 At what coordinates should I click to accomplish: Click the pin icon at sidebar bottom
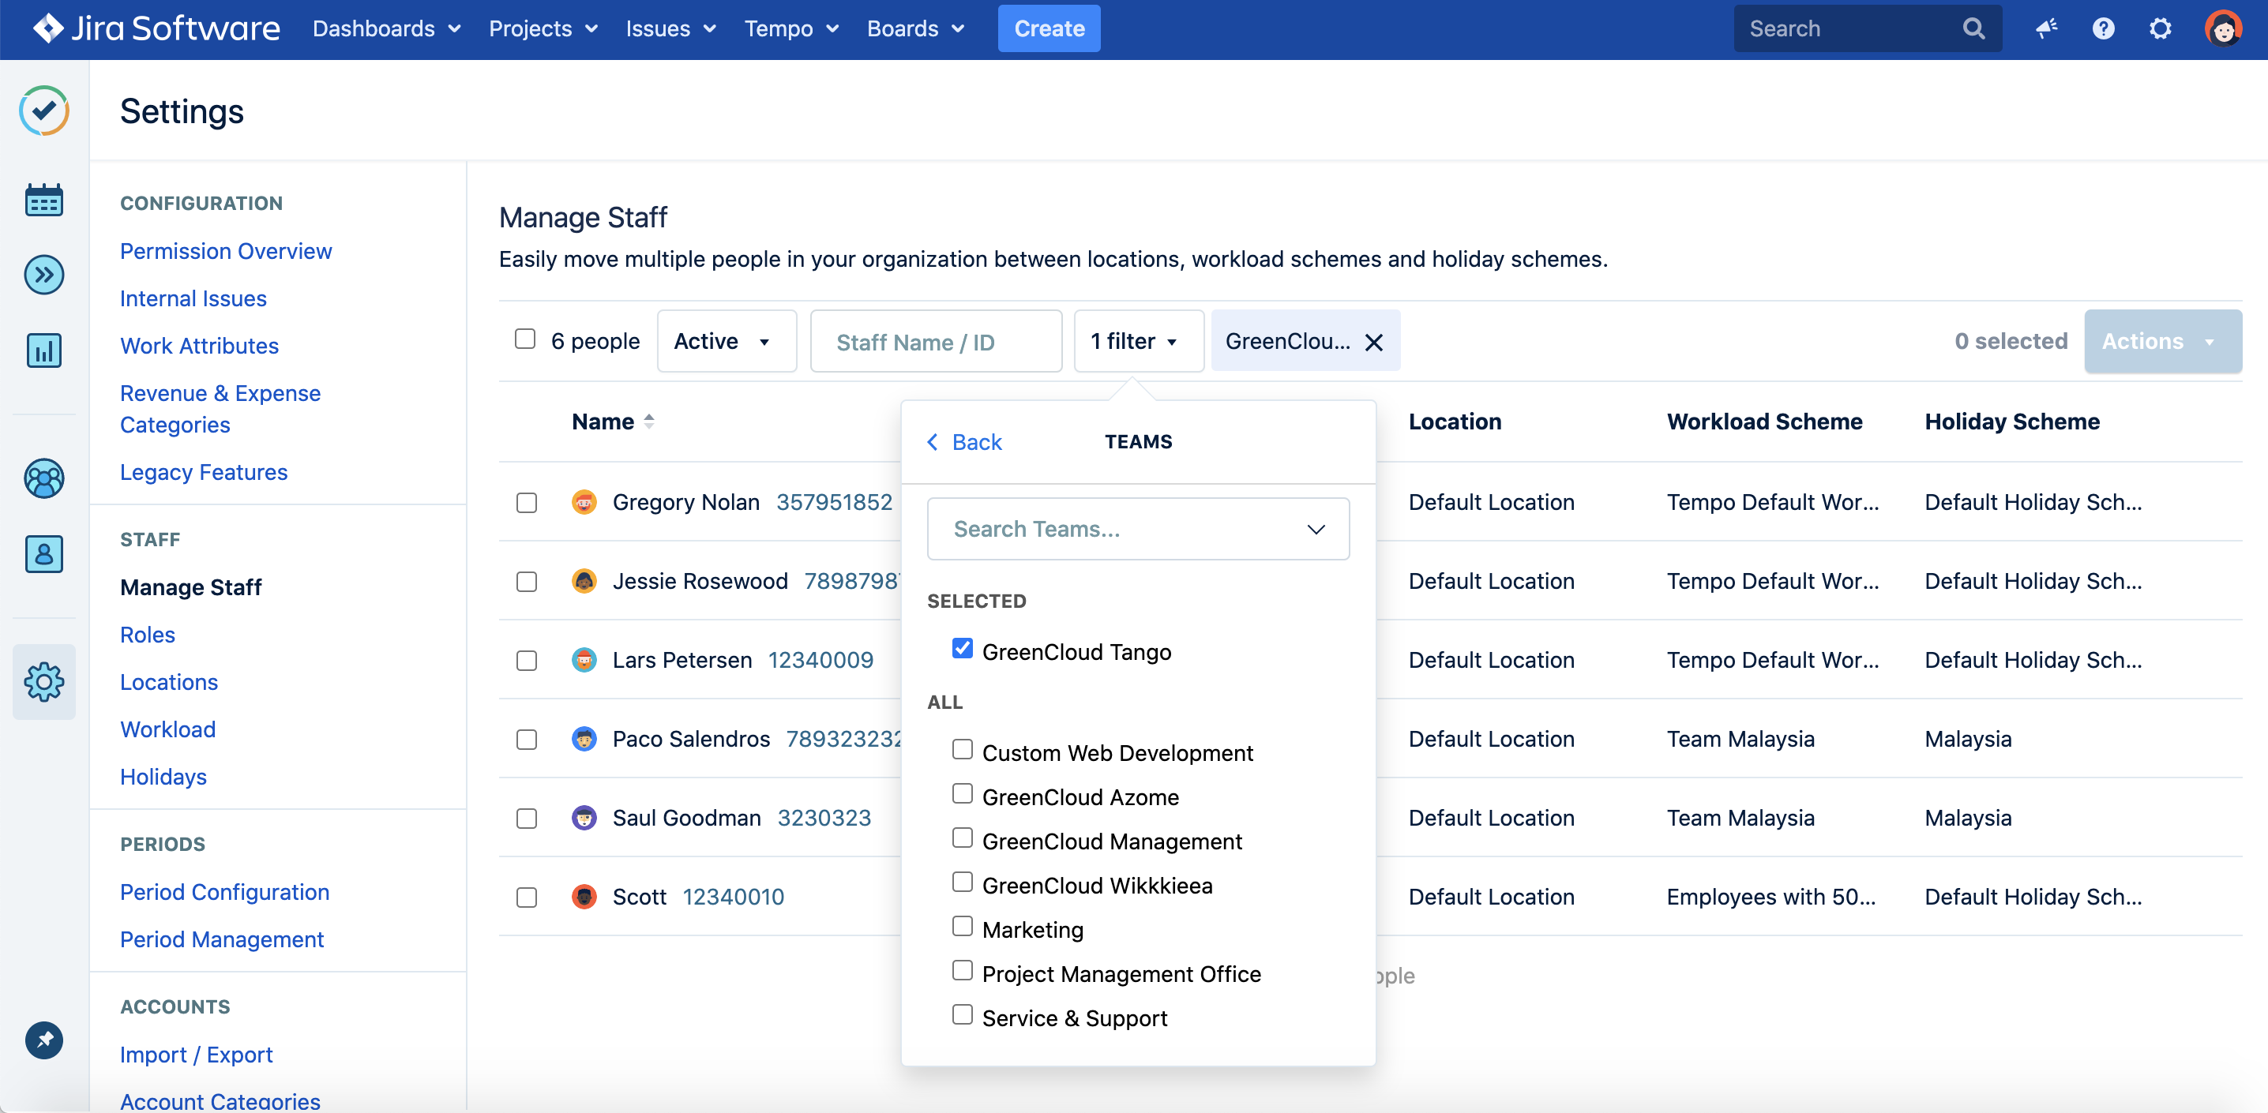[x=44, y=1040]
